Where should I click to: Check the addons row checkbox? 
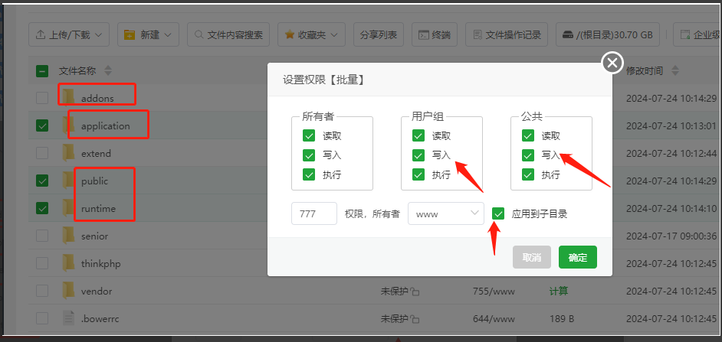click(42, 97)
